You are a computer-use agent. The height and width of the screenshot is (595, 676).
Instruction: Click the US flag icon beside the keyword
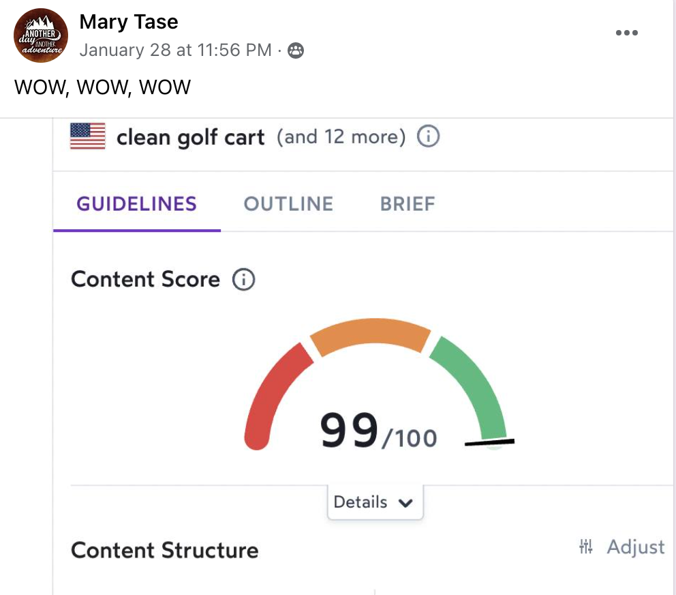tap(88, 136)
